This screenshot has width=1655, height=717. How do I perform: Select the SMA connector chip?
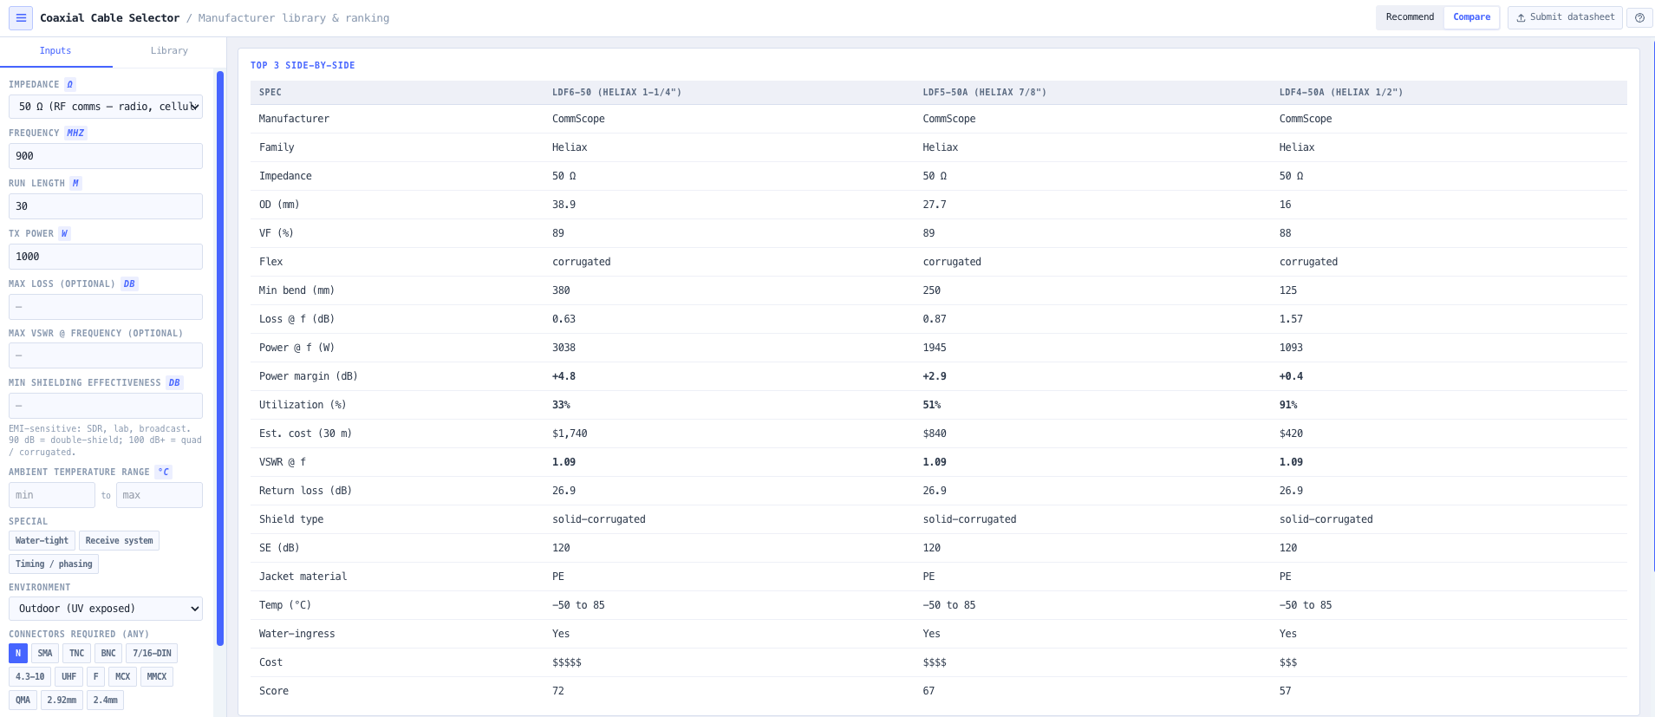pyautogui.click(x=45, y=654)
